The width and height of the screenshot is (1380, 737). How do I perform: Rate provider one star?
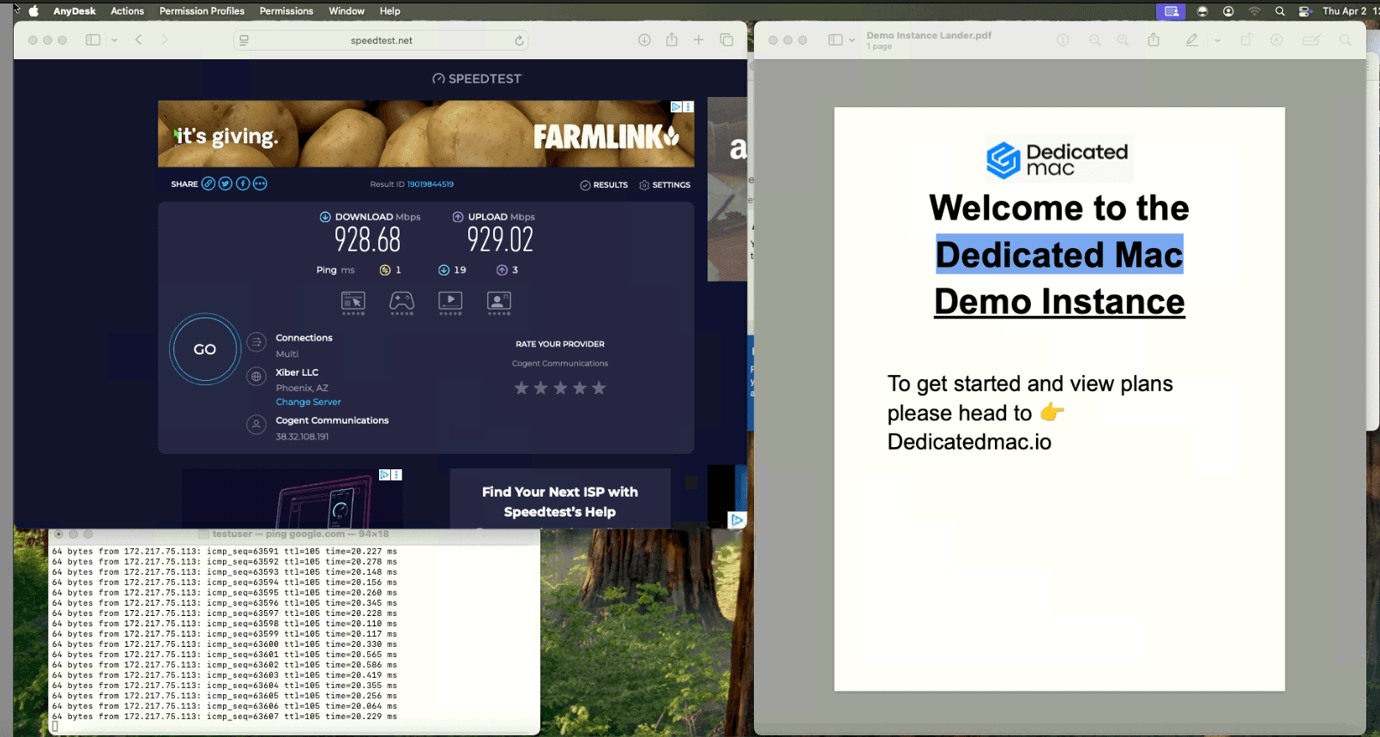pos(521,389)
